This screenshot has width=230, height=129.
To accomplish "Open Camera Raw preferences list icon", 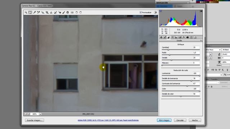I will coord(72,13).
